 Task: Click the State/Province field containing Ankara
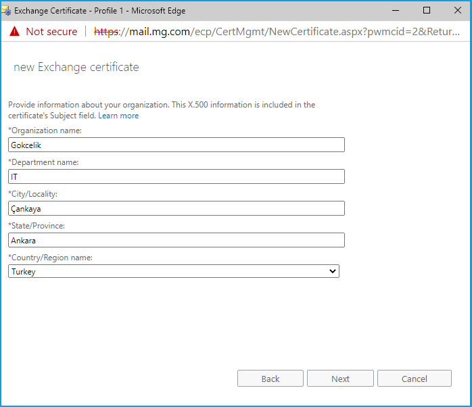176,240
